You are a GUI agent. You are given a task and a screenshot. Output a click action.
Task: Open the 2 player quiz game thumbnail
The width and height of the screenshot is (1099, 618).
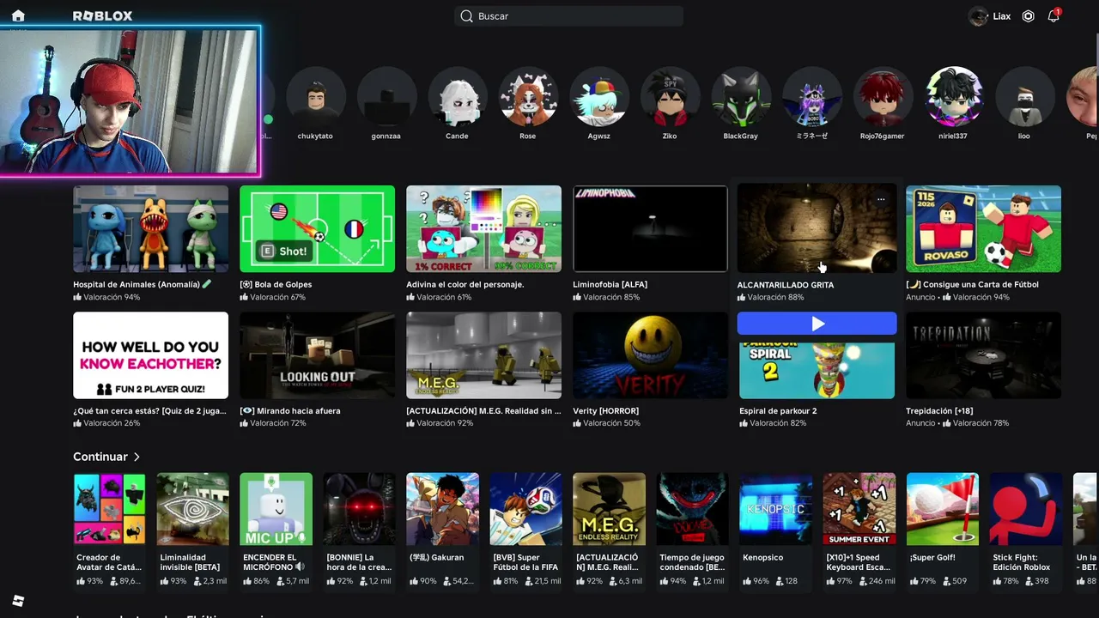coord(150,355)
